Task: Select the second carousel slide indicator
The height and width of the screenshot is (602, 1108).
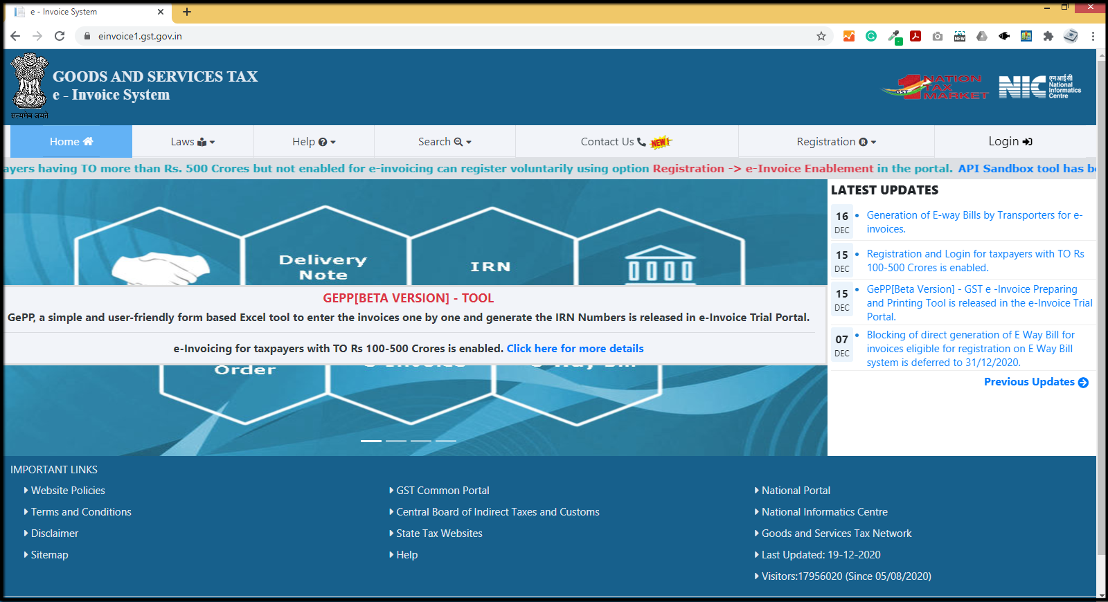Action: click(396, 441)
